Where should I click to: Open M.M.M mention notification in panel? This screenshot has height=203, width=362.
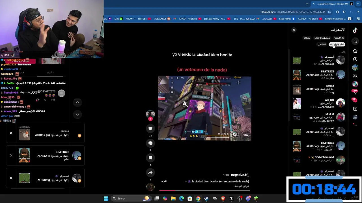[x=319, y=118]
